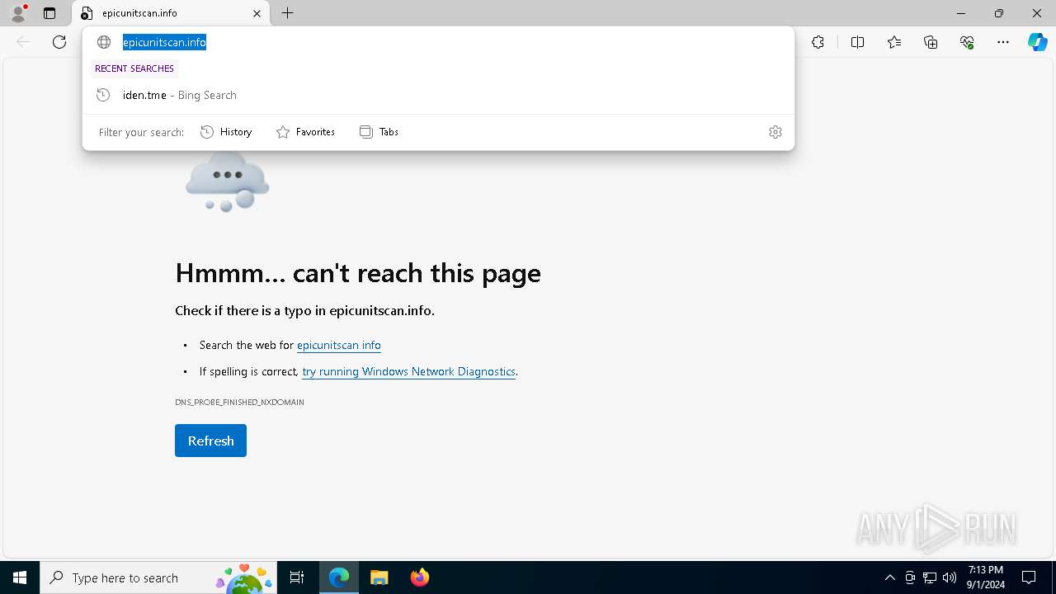
Task: Open Task View on taskbar
Action: click(x=298, y=577)
